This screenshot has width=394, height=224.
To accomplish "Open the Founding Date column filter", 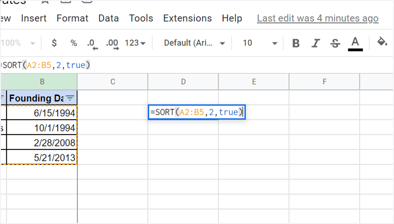I will coord(70,98).
